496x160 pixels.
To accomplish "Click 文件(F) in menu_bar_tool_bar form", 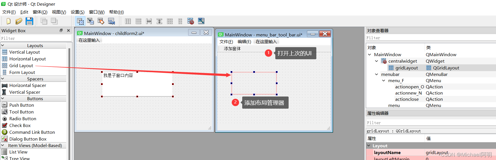I will [x=226, y=42].
